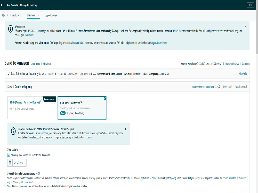Open Need help? link
This screenshot has height=193, width=258.
(x=228, y=87)
